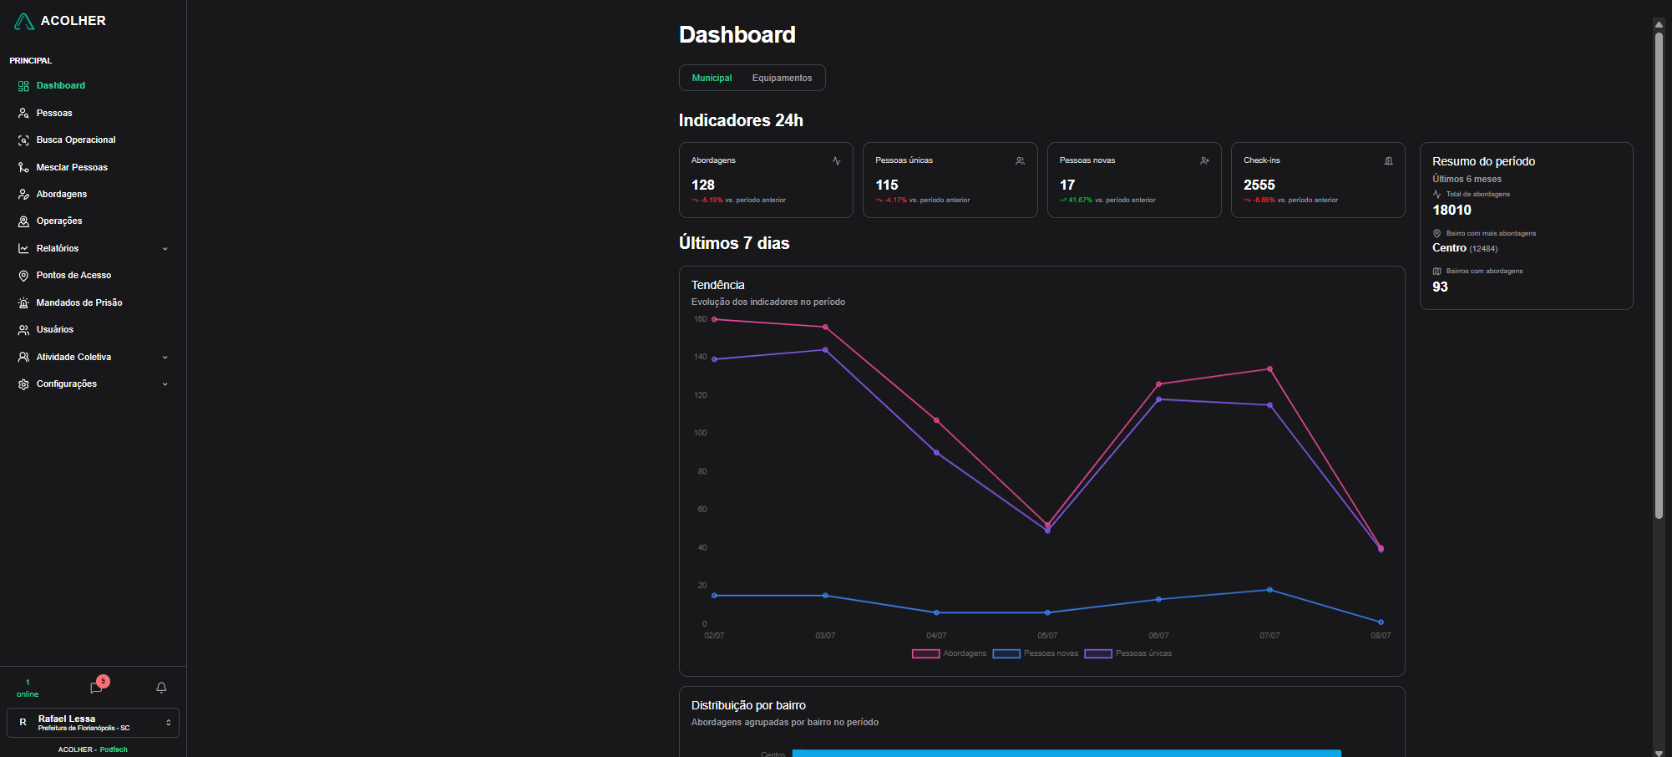Open the chat messages icon with badge
The height and width of the screenshot is (757, 1672).
(x=97, y=687)
